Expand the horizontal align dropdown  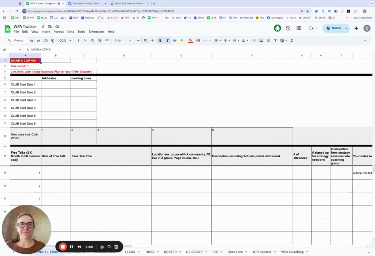point(219,40)
